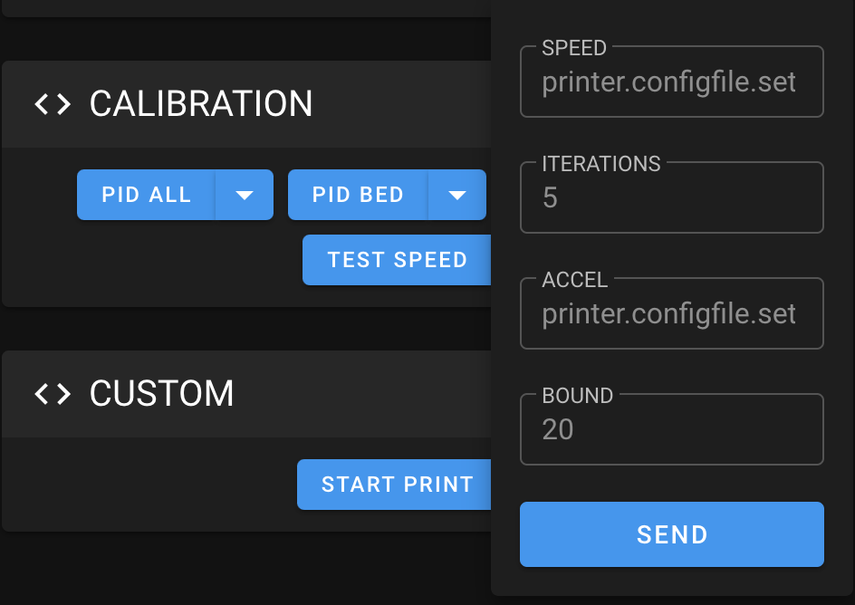The width and height of the screenshot is (855, 605).
Task: Collapse the CALIBRATION panel via its title
Action: pos(200,104)
